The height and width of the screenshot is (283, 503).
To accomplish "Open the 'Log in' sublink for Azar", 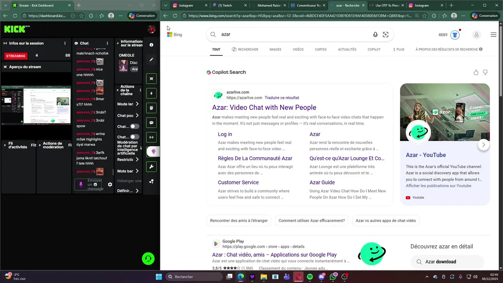I will point(225,134).
